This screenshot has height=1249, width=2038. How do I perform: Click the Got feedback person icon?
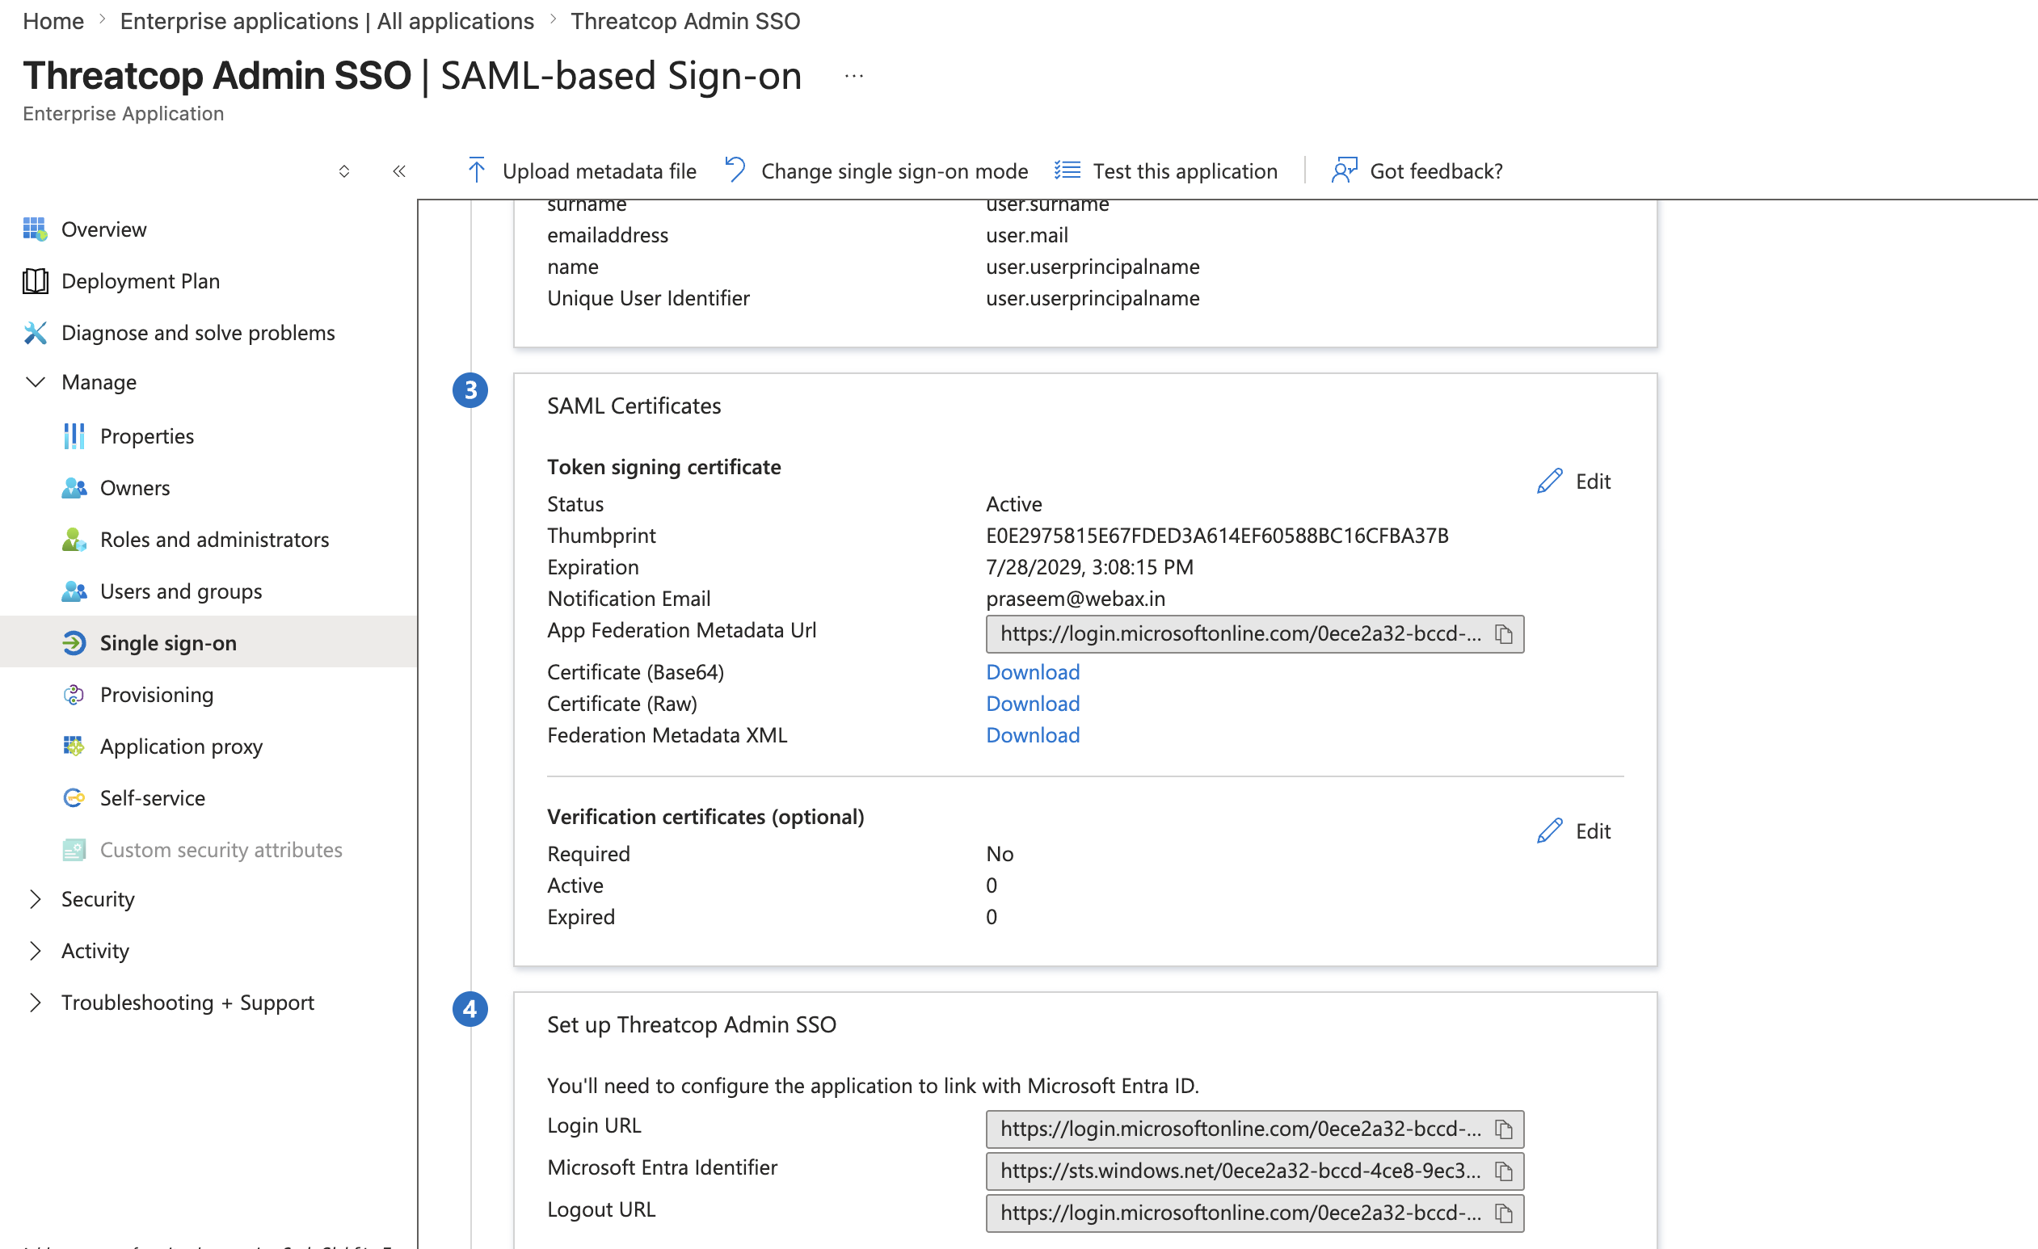(x=1344, y=170)
